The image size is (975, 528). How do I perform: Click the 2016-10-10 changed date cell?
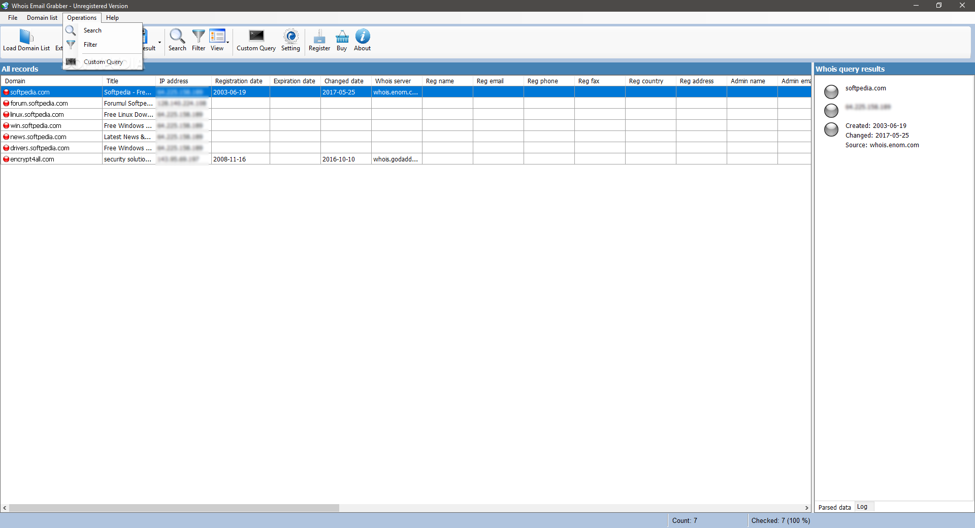pyautogui.click(x=346, y=159)
